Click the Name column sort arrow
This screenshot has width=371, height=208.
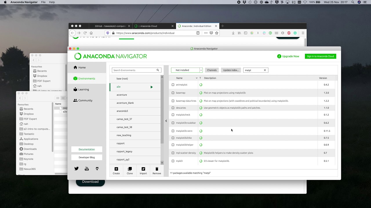[x=197, y=78]
